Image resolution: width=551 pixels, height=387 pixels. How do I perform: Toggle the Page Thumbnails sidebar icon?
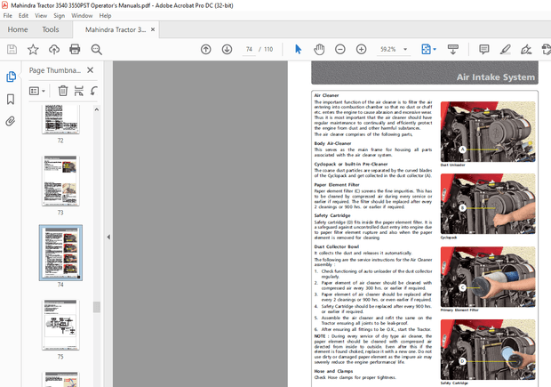(11, 77)
